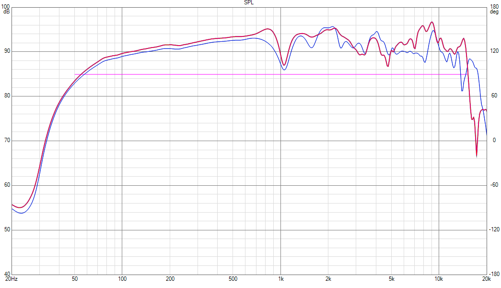Screen dimensions: 501x288
Task: Click the 'dB' unit label
Action: [6, 12]
